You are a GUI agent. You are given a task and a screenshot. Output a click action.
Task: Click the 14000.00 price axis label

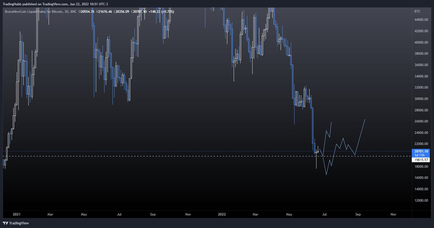pos(421,189)
